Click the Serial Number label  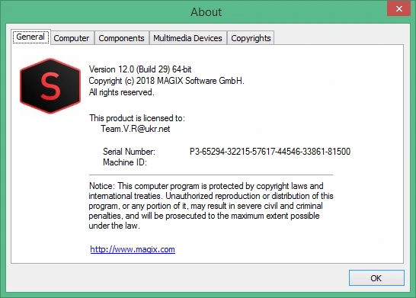click(x=129, y=152)
